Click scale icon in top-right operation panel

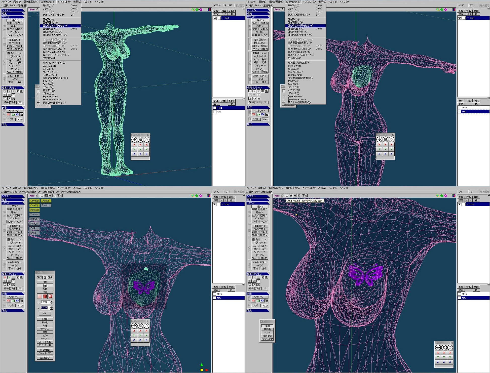click(x=385, y=139)
